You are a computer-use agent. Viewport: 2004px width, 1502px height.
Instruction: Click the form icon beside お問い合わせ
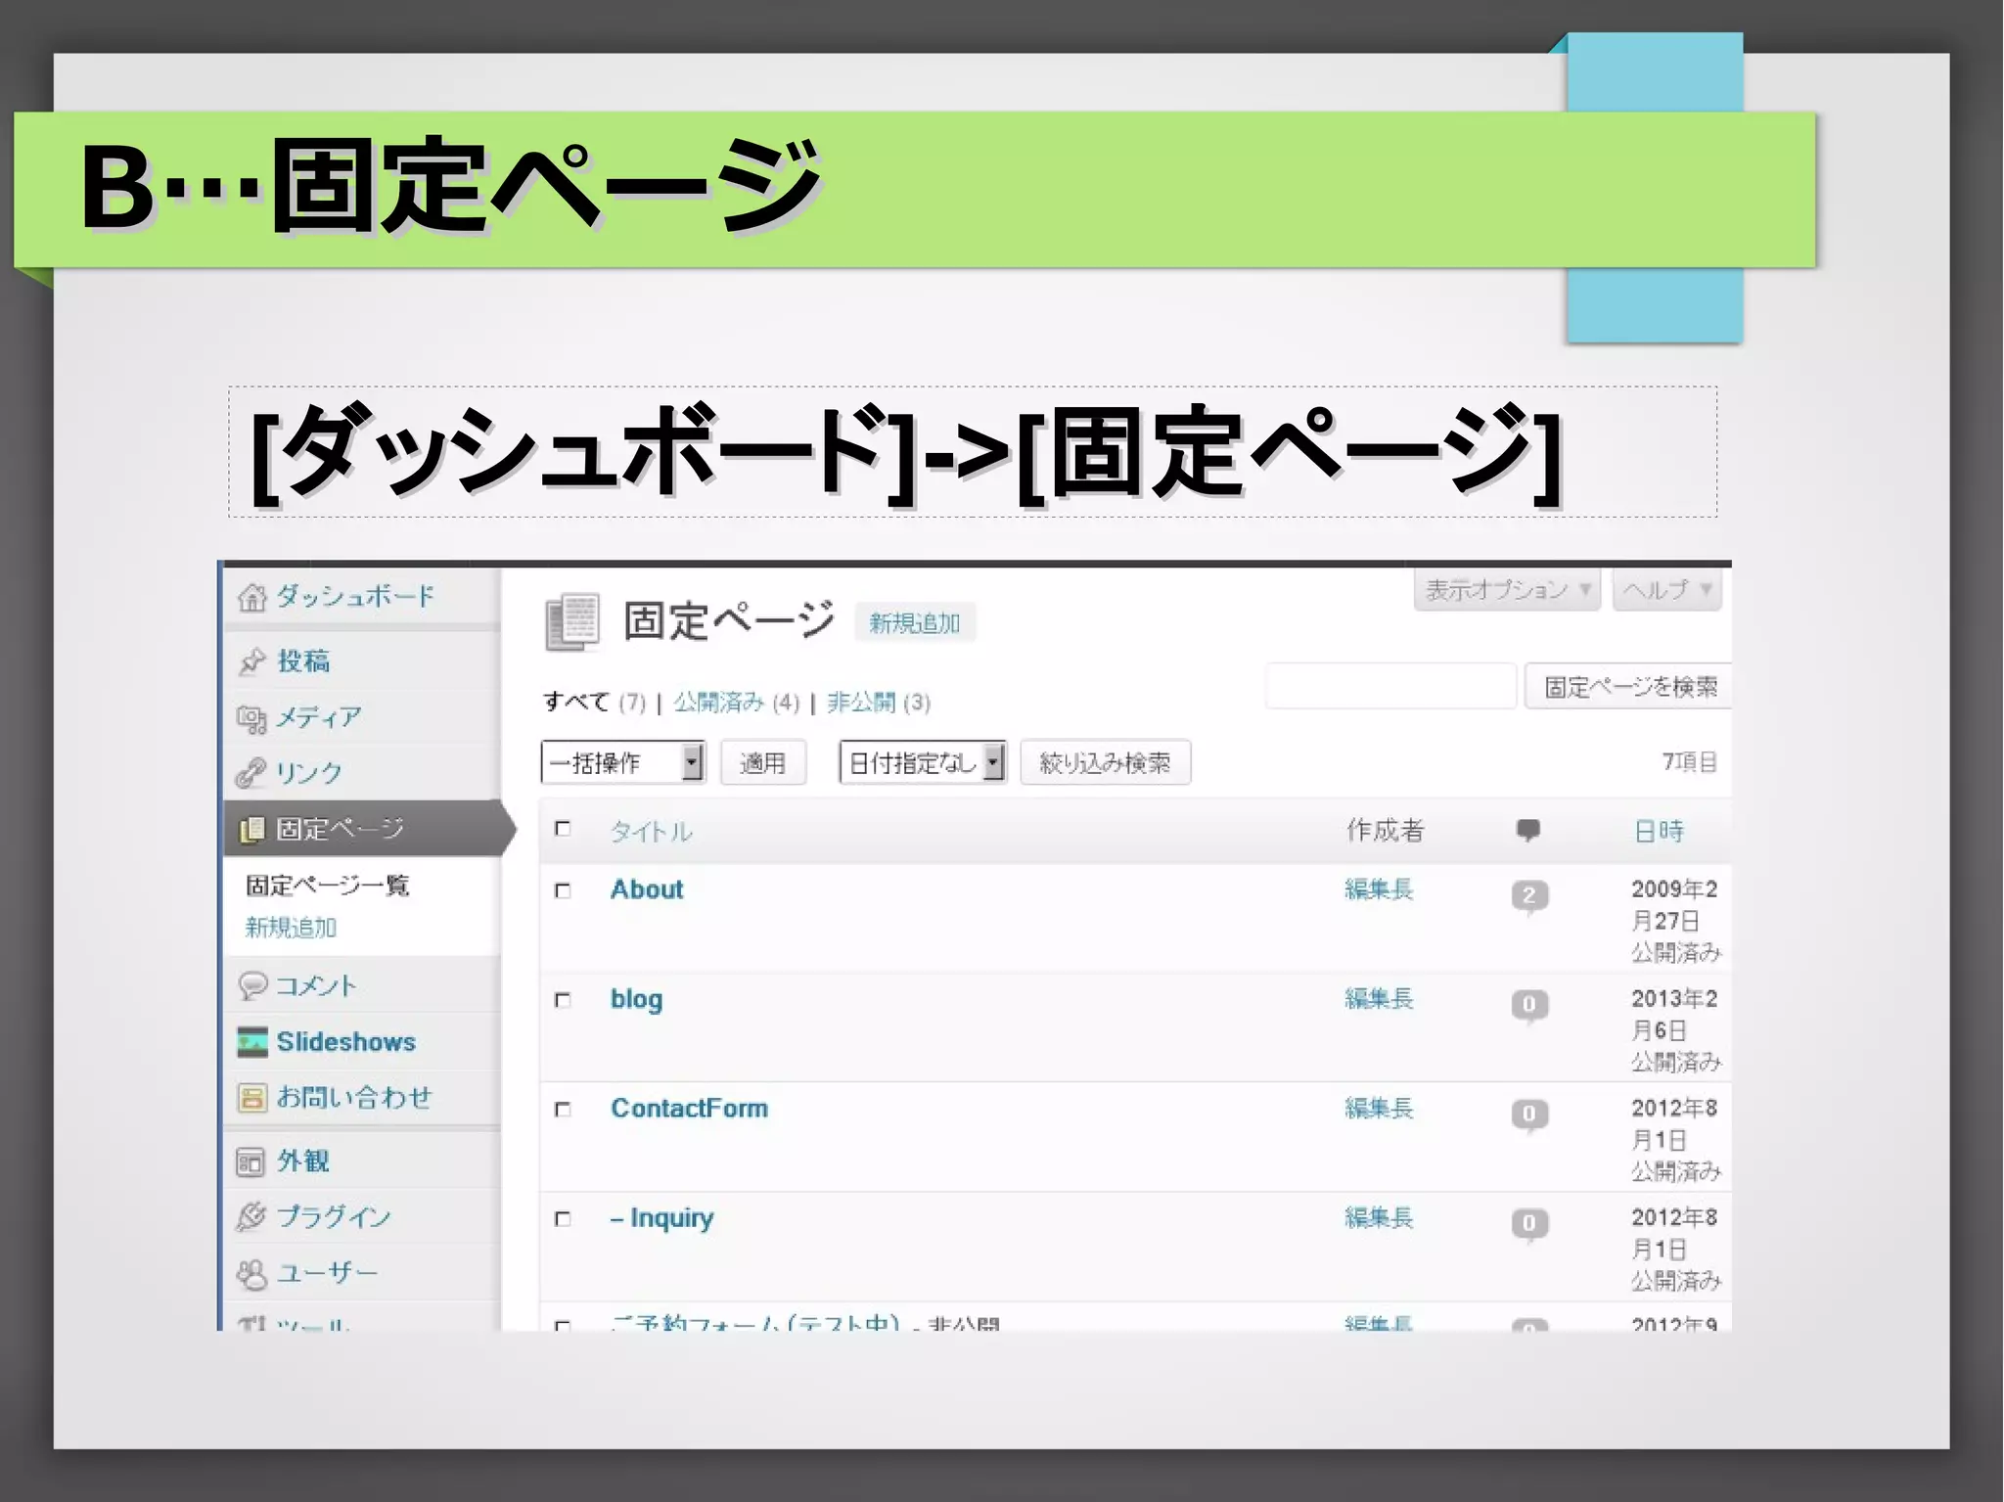point(251,1098)
